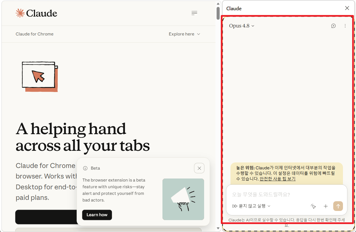Start a new chat in Claude panel
Screen dimensions: 356x232
334,26
